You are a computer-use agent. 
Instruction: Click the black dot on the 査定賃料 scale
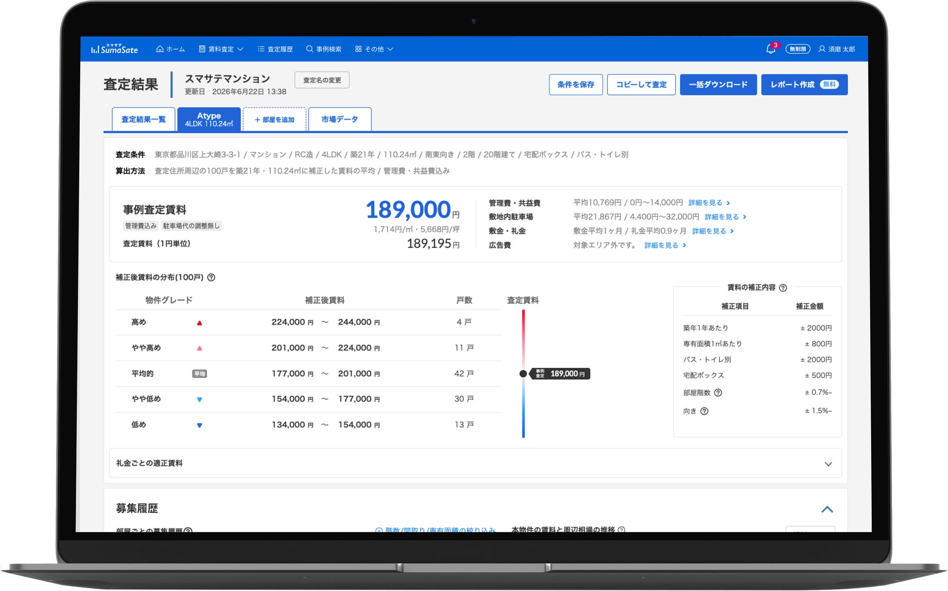(523, 374)
